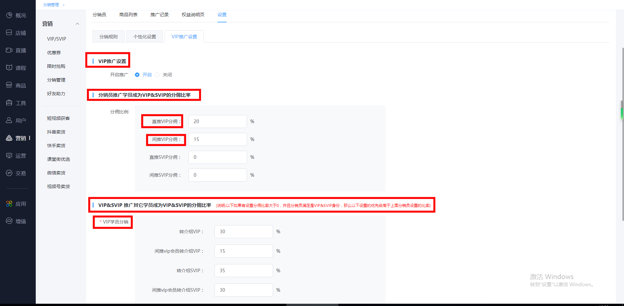Screen dimensions: 624x306
Task: Select the 课程 course icon
Action: (9, 68)
